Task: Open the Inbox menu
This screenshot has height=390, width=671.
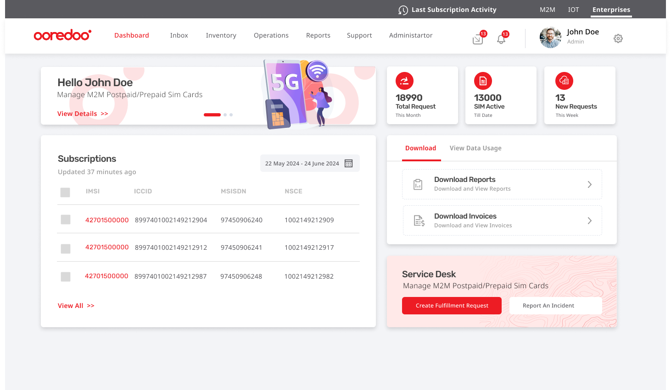Action: click(x=179, y=35)
